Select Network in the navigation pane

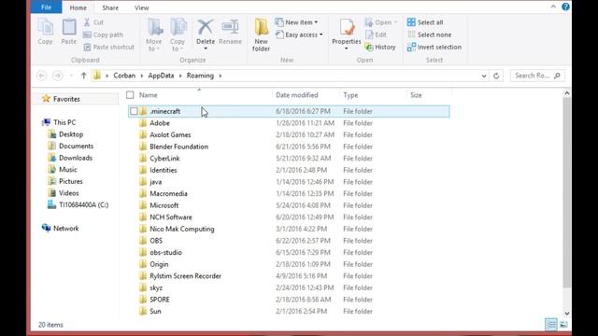tap(60, 228)
